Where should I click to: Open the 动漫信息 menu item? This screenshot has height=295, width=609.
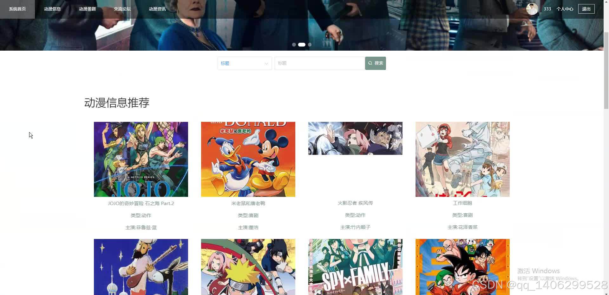coord(52,9)
